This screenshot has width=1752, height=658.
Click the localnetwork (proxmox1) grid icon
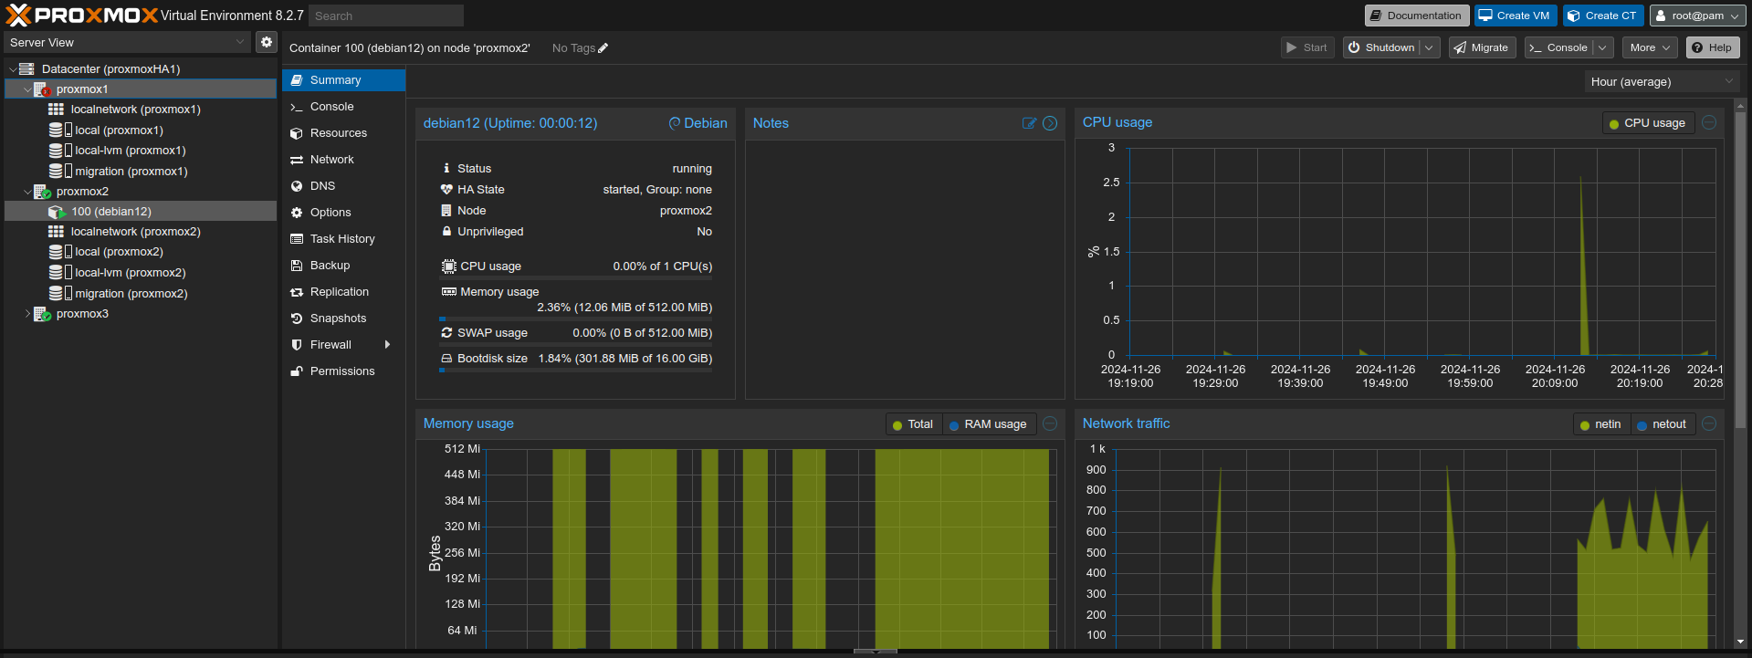coord(56,110)
